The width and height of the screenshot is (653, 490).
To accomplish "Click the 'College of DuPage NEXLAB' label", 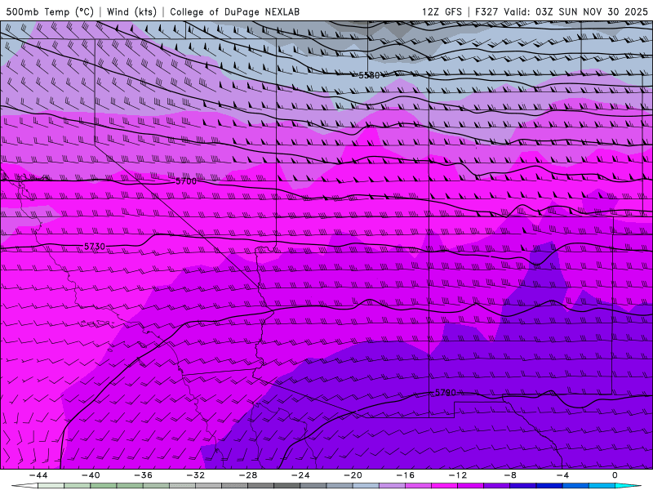I will click(x=234, y=11).
